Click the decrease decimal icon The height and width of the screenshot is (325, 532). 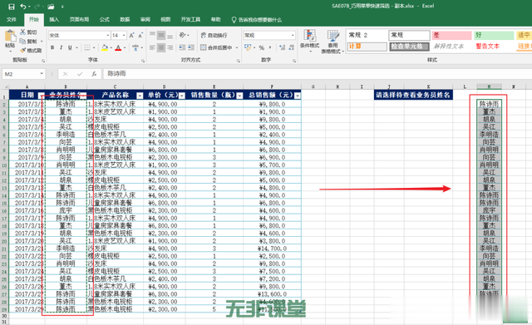(291, 47)
